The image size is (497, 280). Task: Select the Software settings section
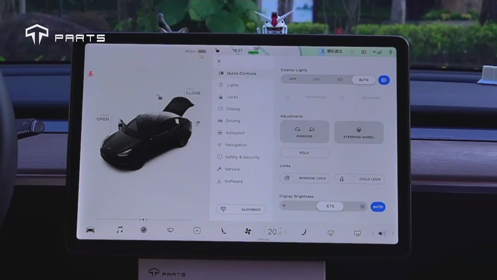[x=233, y=181]
